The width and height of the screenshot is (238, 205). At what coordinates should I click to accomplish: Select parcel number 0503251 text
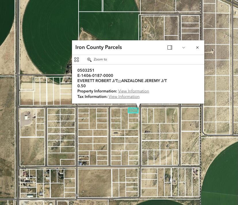(x=86, y=70)
